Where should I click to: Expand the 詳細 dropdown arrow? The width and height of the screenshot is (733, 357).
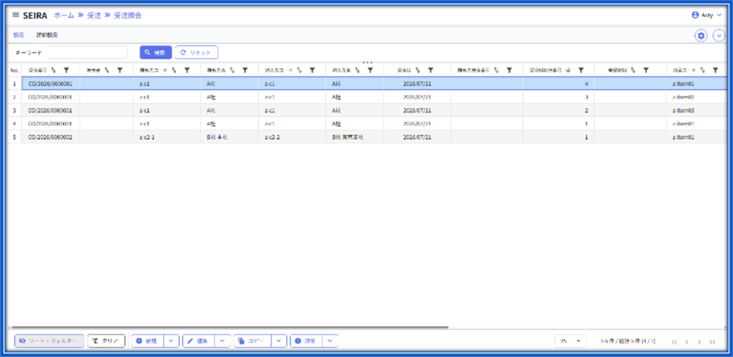pyautogui.click(x=330, y=341)
